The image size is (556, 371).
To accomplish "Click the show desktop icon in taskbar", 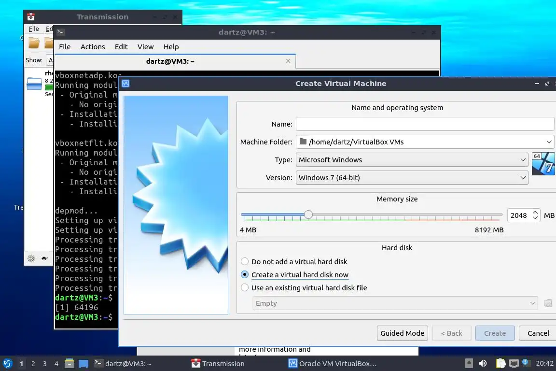I will pos(83,364).
